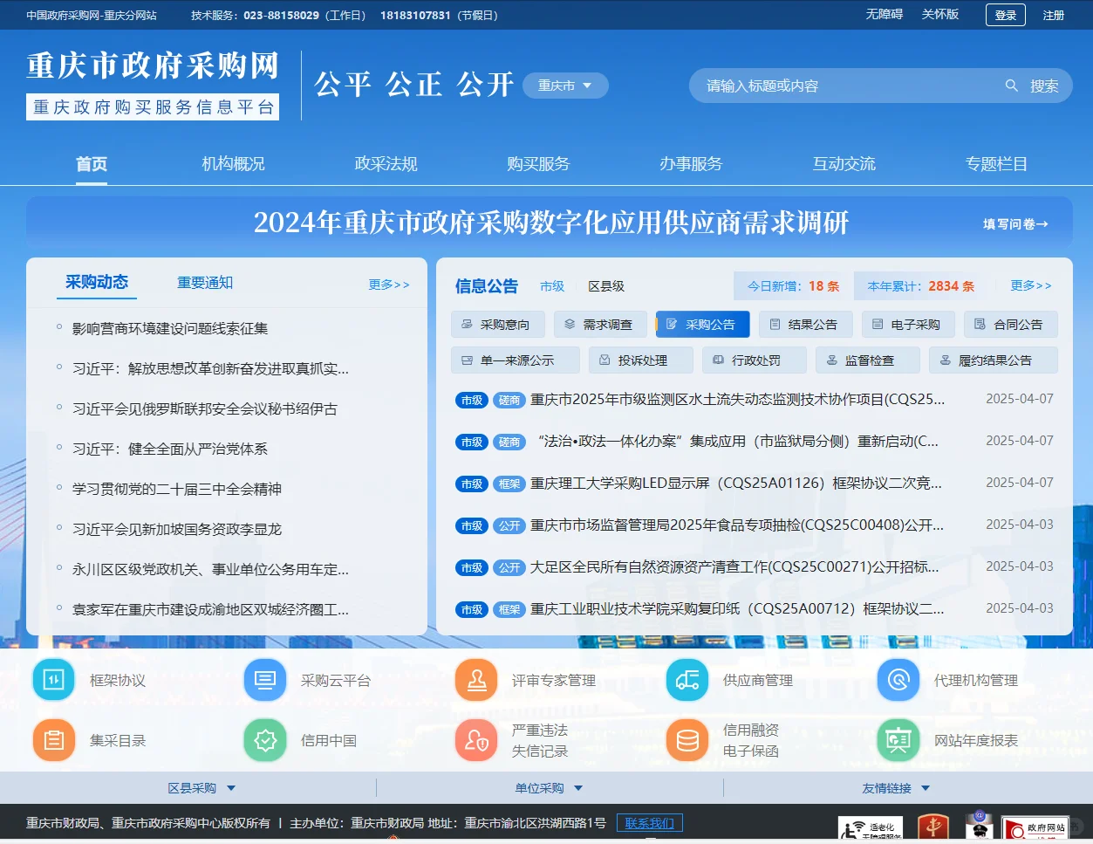Click the red 党政机关 emblem icon
The width and height of the screenshot is (1093, 844).
(934, 827)
